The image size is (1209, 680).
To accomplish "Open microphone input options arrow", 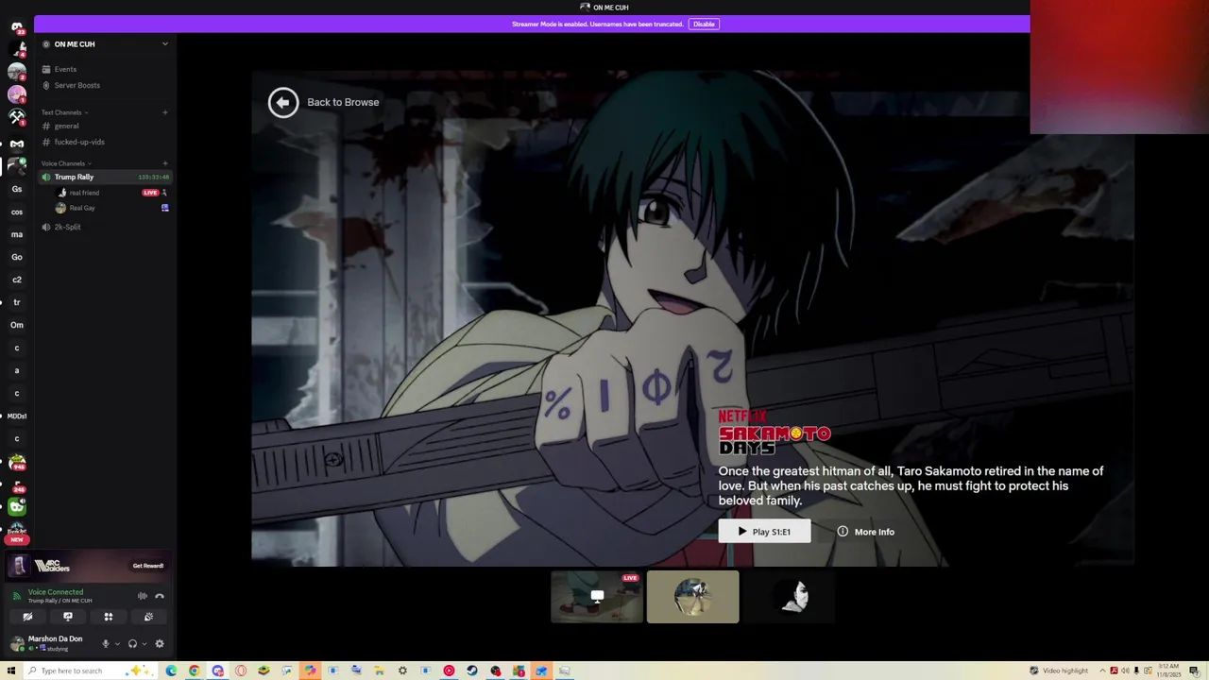I will coord(117,644).
